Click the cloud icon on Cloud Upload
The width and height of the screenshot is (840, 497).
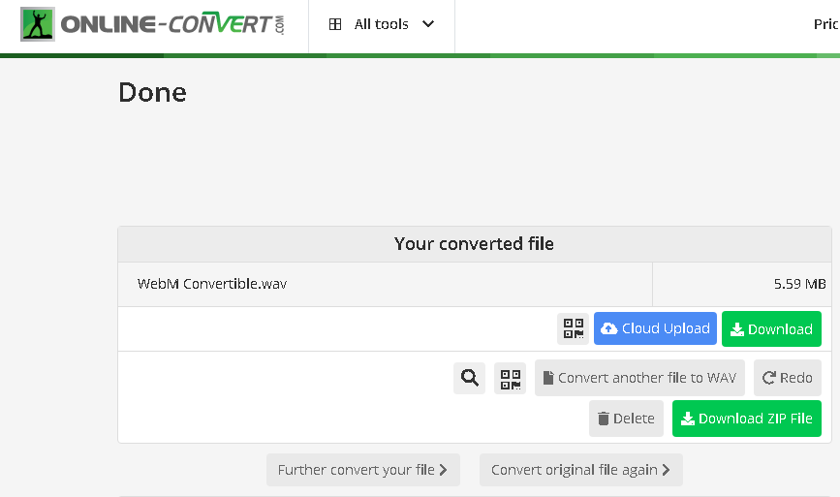pyautogui.click(x=609, y=329)
